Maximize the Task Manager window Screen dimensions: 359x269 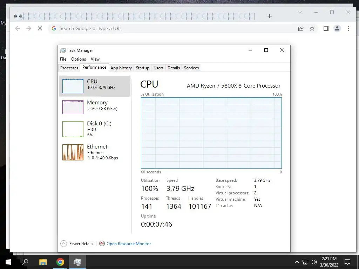pos(266,50)
